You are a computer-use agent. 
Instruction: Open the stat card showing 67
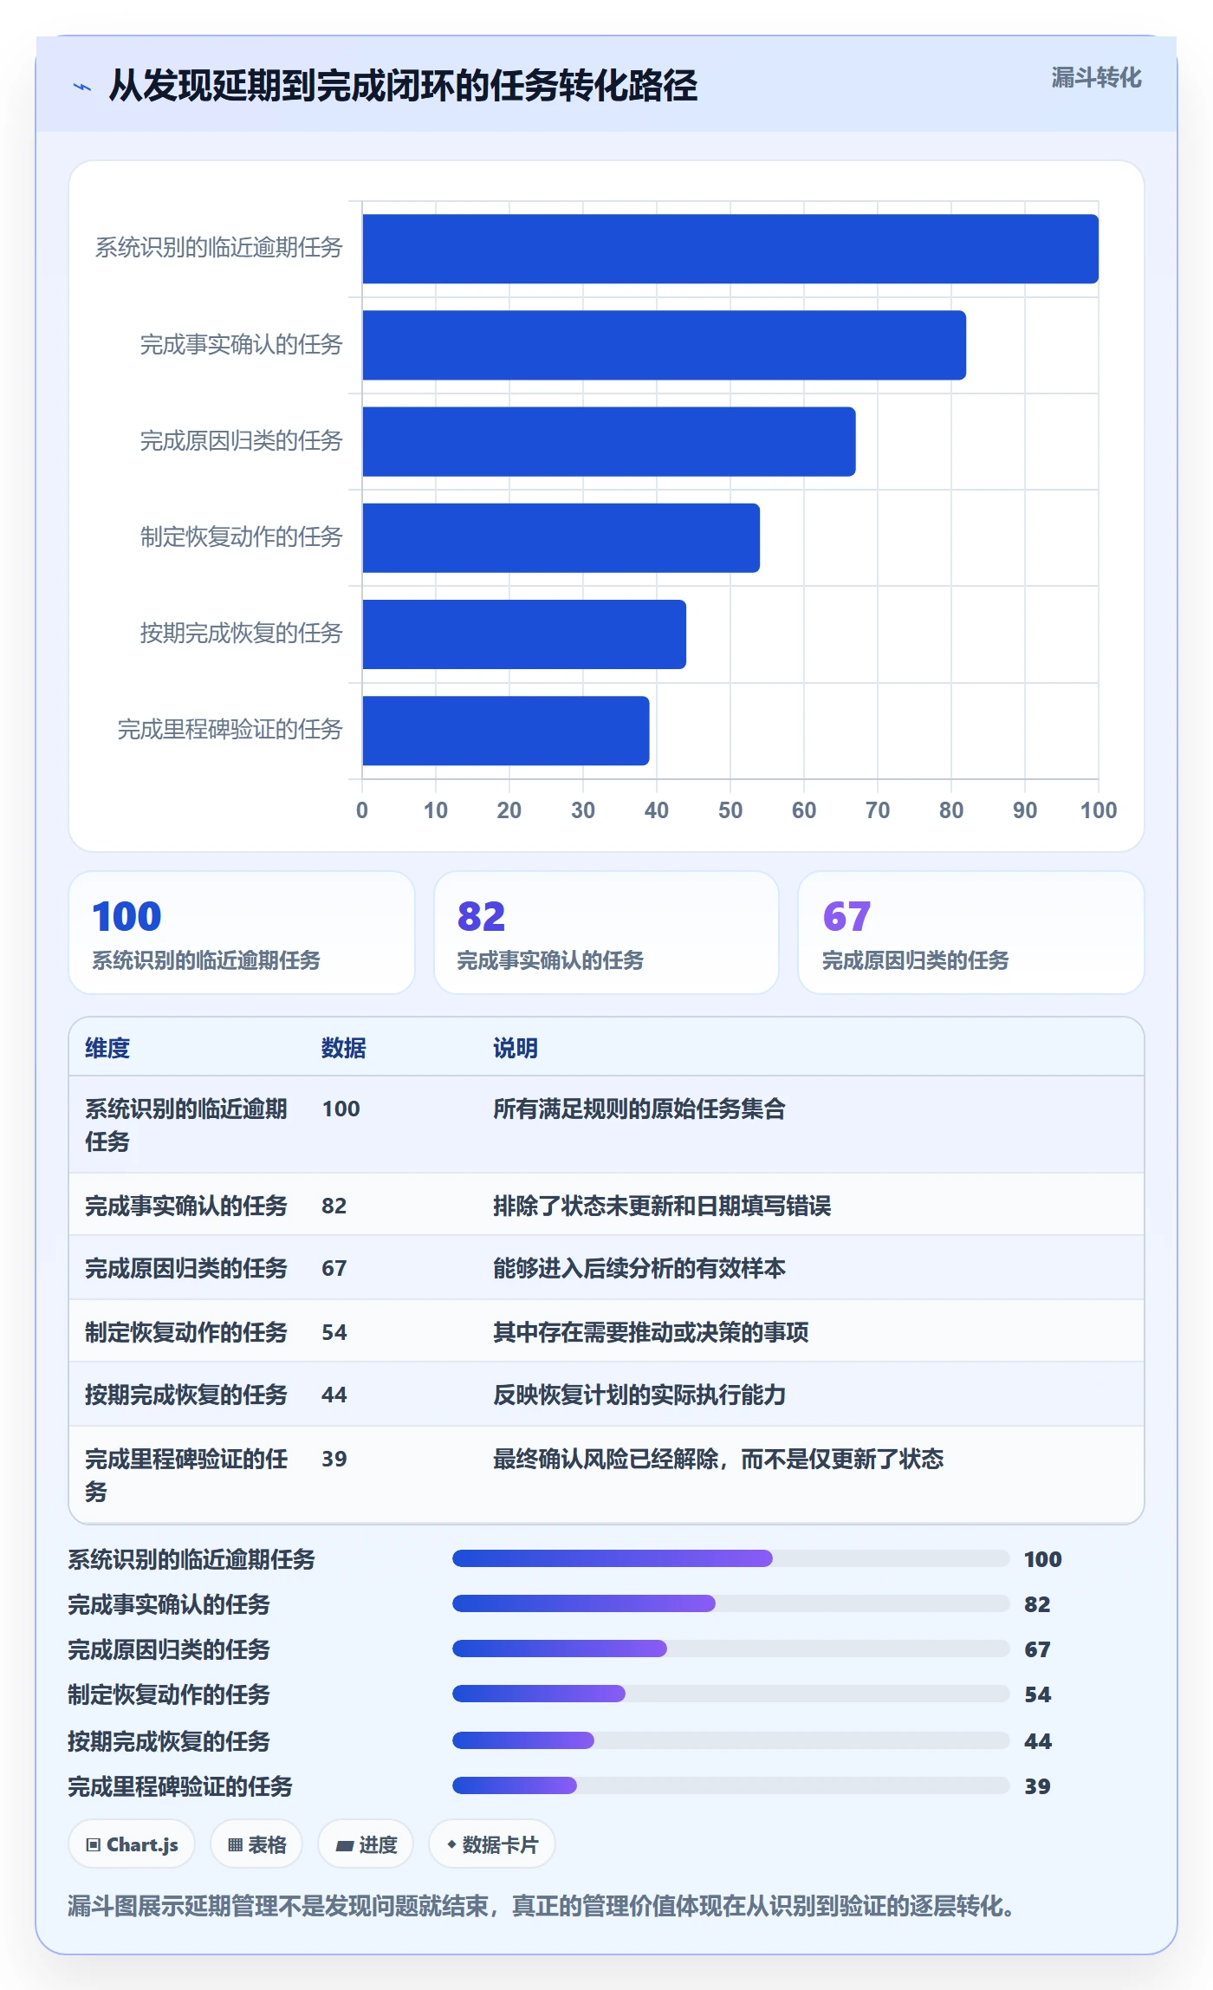[x=971, y=933]
